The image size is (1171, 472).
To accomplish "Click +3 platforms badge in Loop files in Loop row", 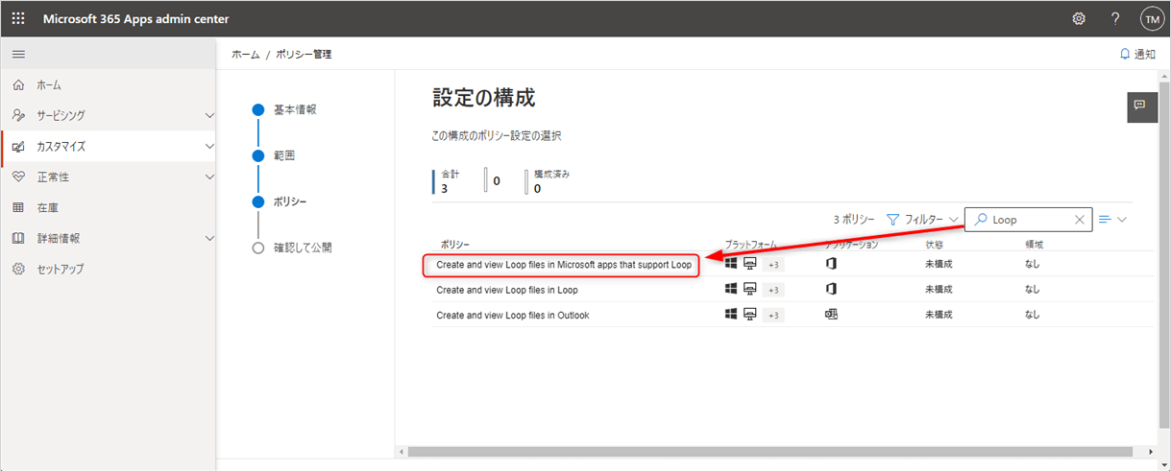I will point(773,290).
